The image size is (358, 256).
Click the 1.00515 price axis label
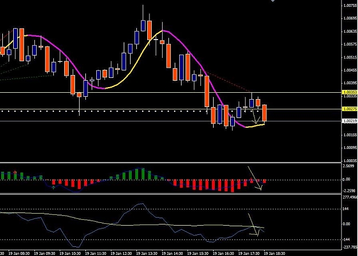351,57
